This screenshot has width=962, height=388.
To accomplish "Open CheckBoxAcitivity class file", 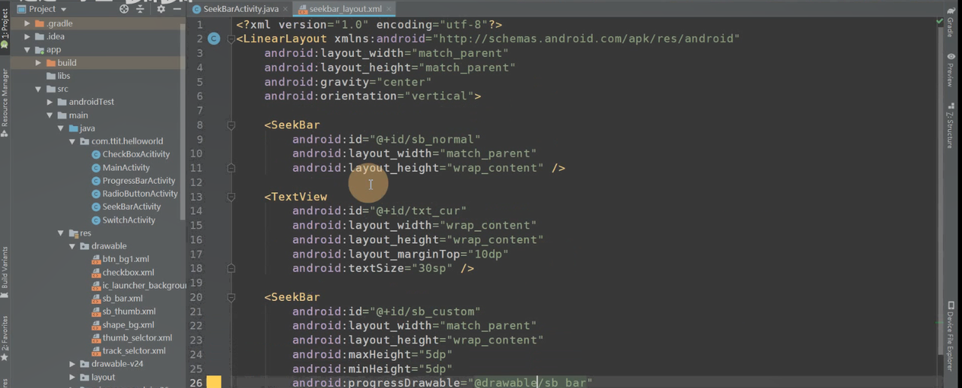I will coord(130,154).
